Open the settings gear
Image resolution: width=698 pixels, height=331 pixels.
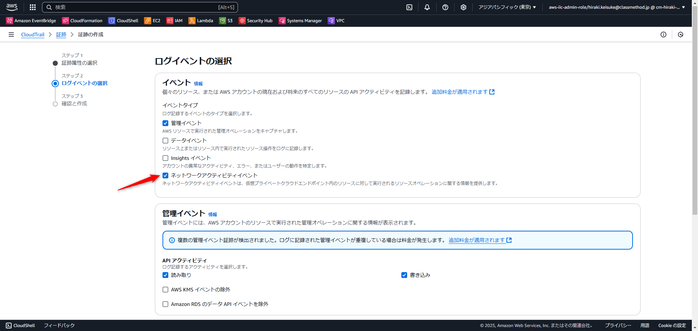pyautogui.click(x=464, y=7)
